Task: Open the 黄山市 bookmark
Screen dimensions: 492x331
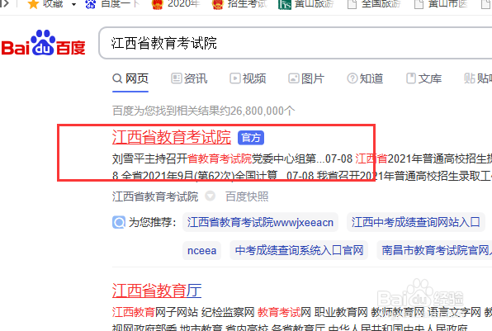Action: (441, 4)
